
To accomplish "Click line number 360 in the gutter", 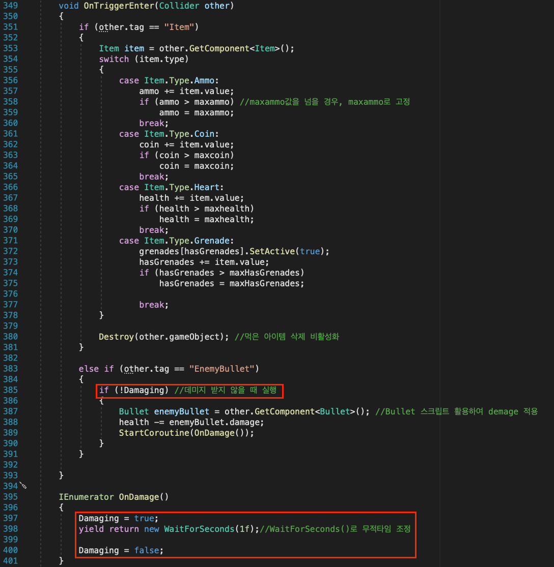I will tap(11, 123).
